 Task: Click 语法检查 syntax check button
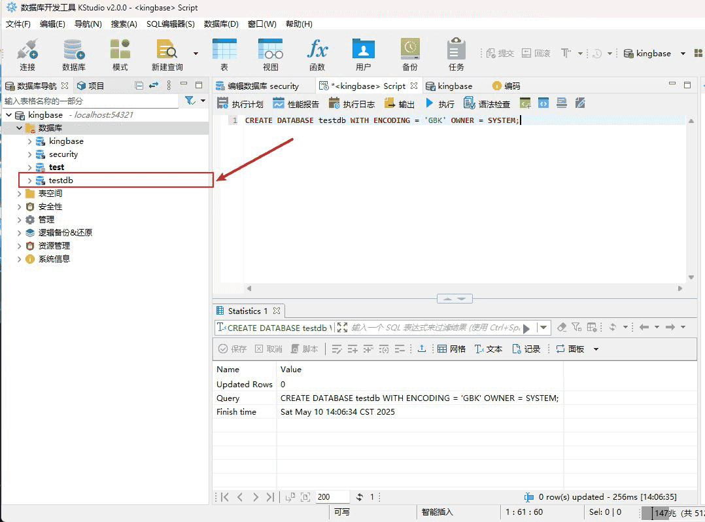point(487,104)
